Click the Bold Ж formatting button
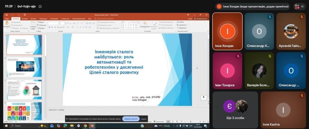309x129 pixels. 49,27
